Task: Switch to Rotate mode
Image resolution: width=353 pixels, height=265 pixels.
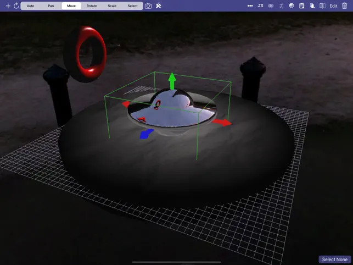Action: (x=92, y=6)
